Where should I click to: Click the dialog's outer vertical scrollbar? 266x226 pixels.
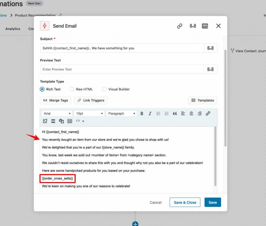(225, 98)
